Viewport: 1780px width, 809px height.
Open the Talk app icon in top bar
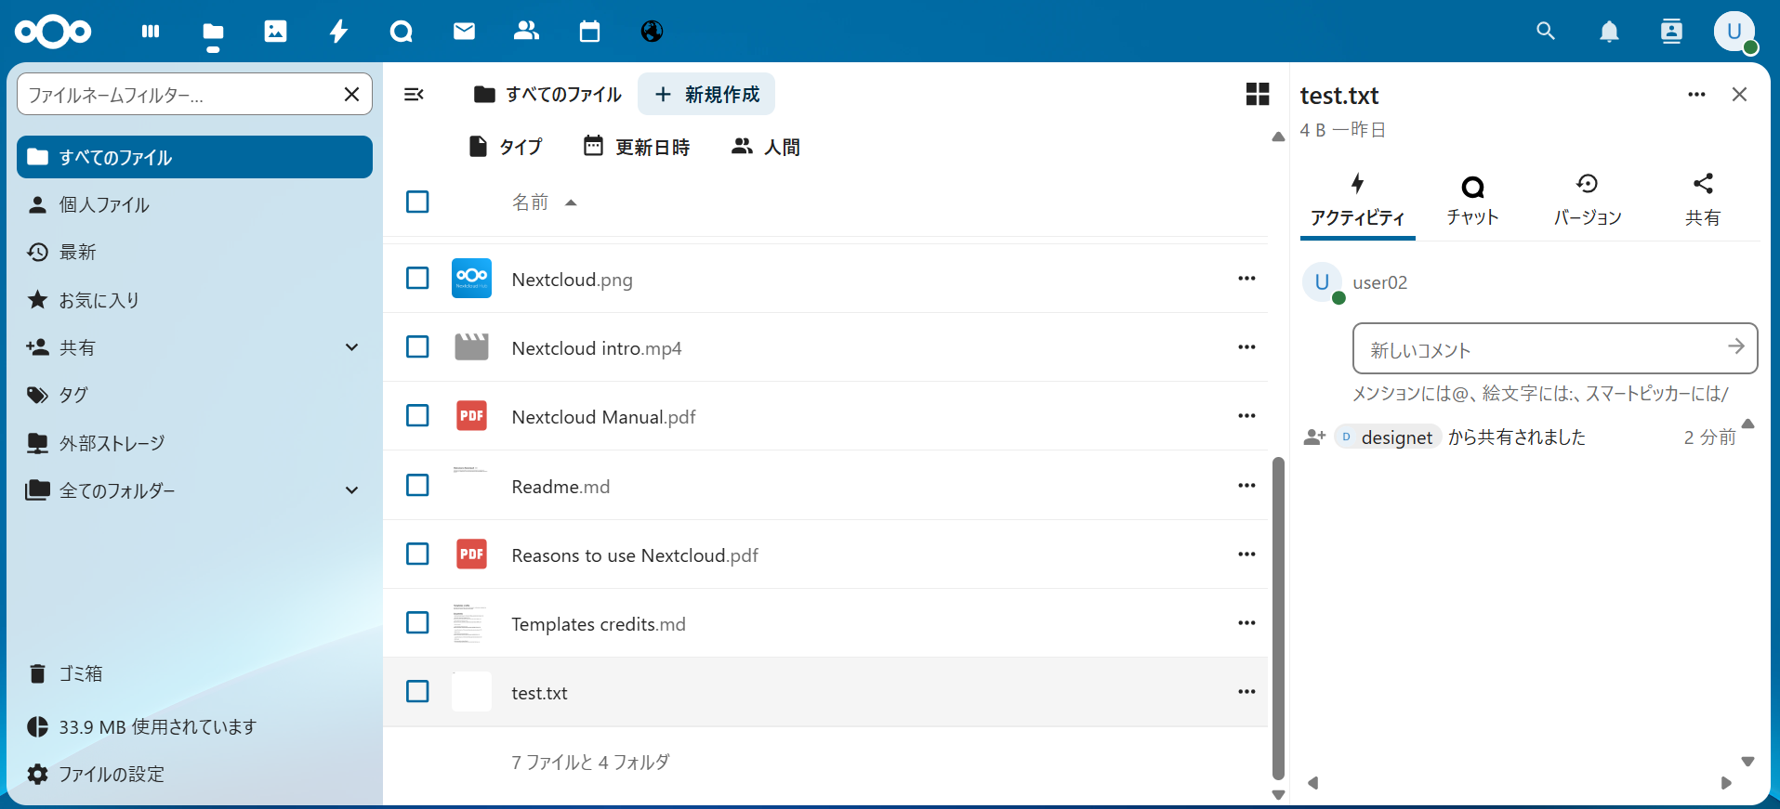click(x=402, y=32)
